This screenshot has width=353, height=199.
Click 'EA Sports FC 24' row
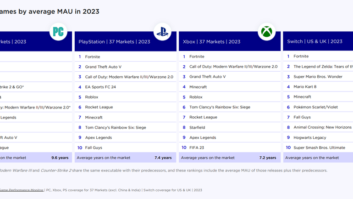pos(126,87)
